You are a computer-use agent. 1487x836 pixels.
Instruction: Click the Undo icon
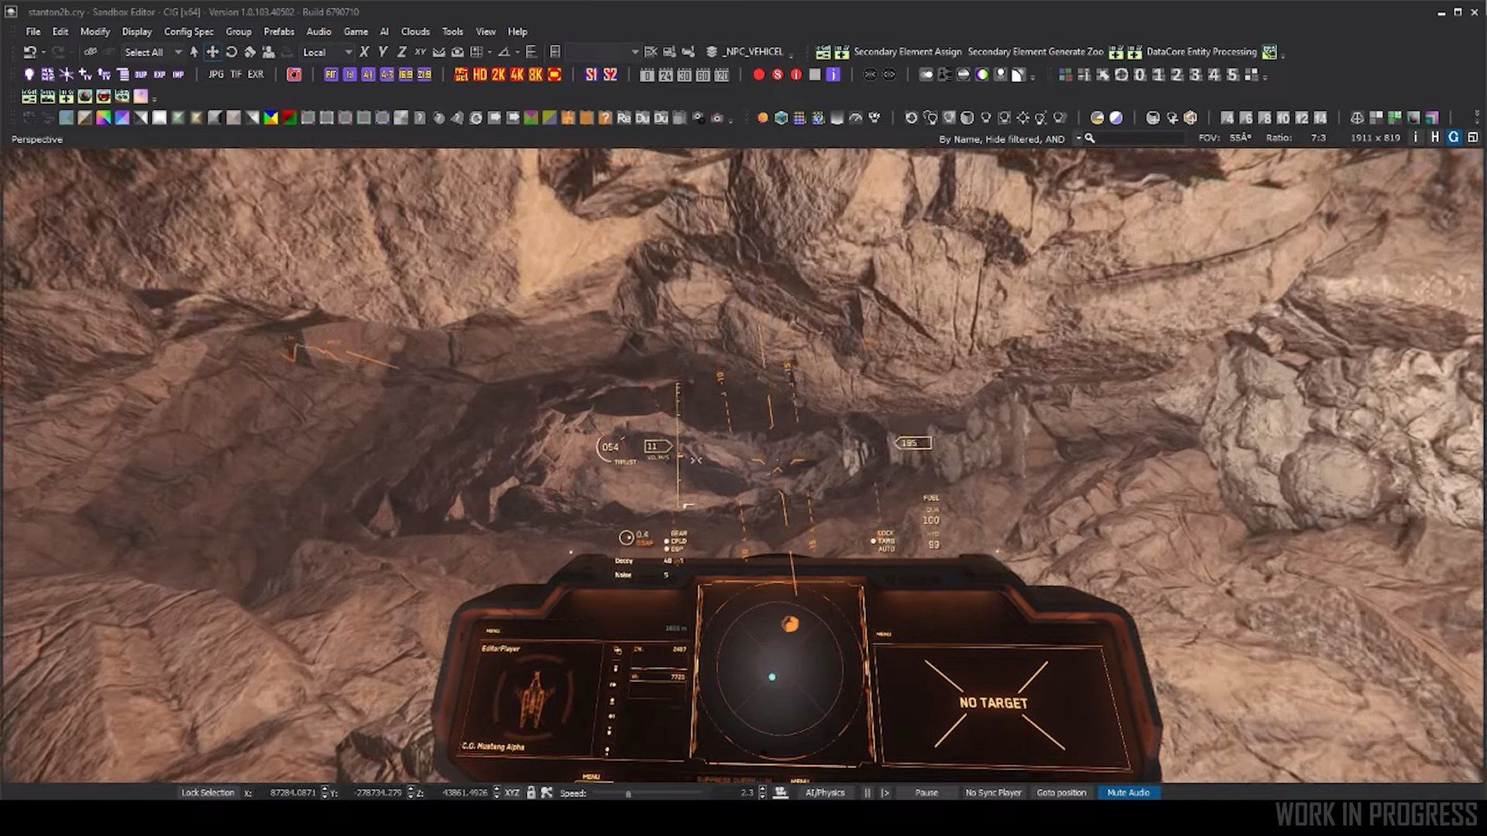point(30,52)
